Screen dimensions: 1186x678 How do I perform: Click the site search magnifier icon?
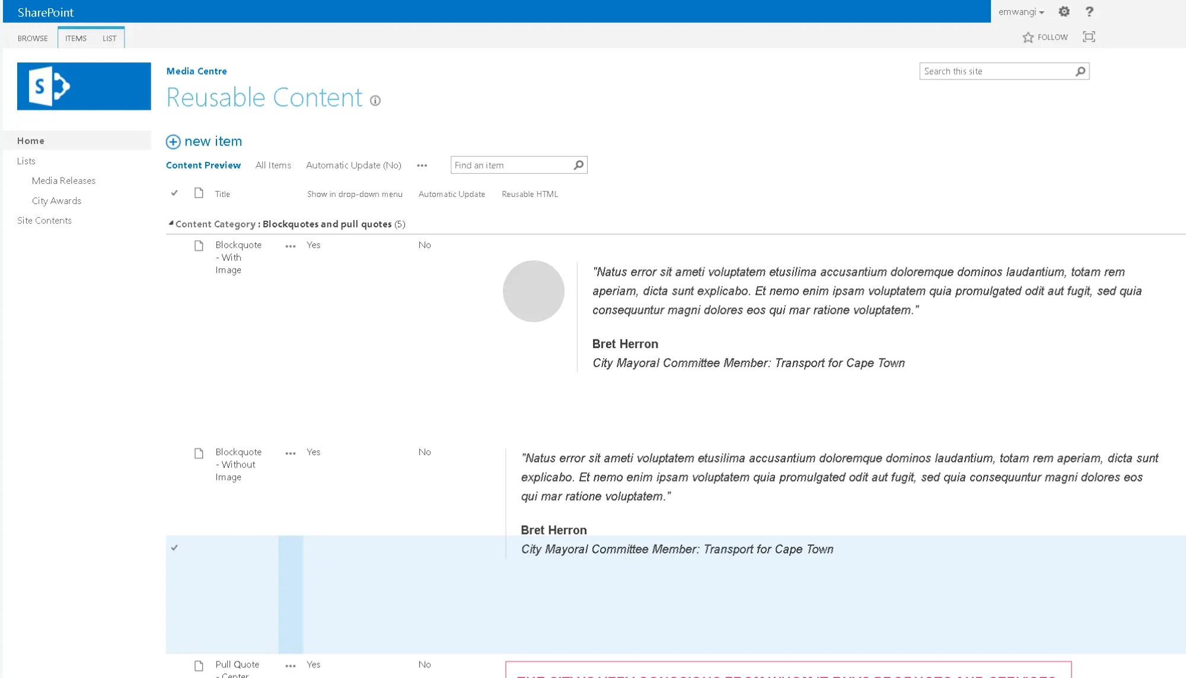[x=1080, y=71]
